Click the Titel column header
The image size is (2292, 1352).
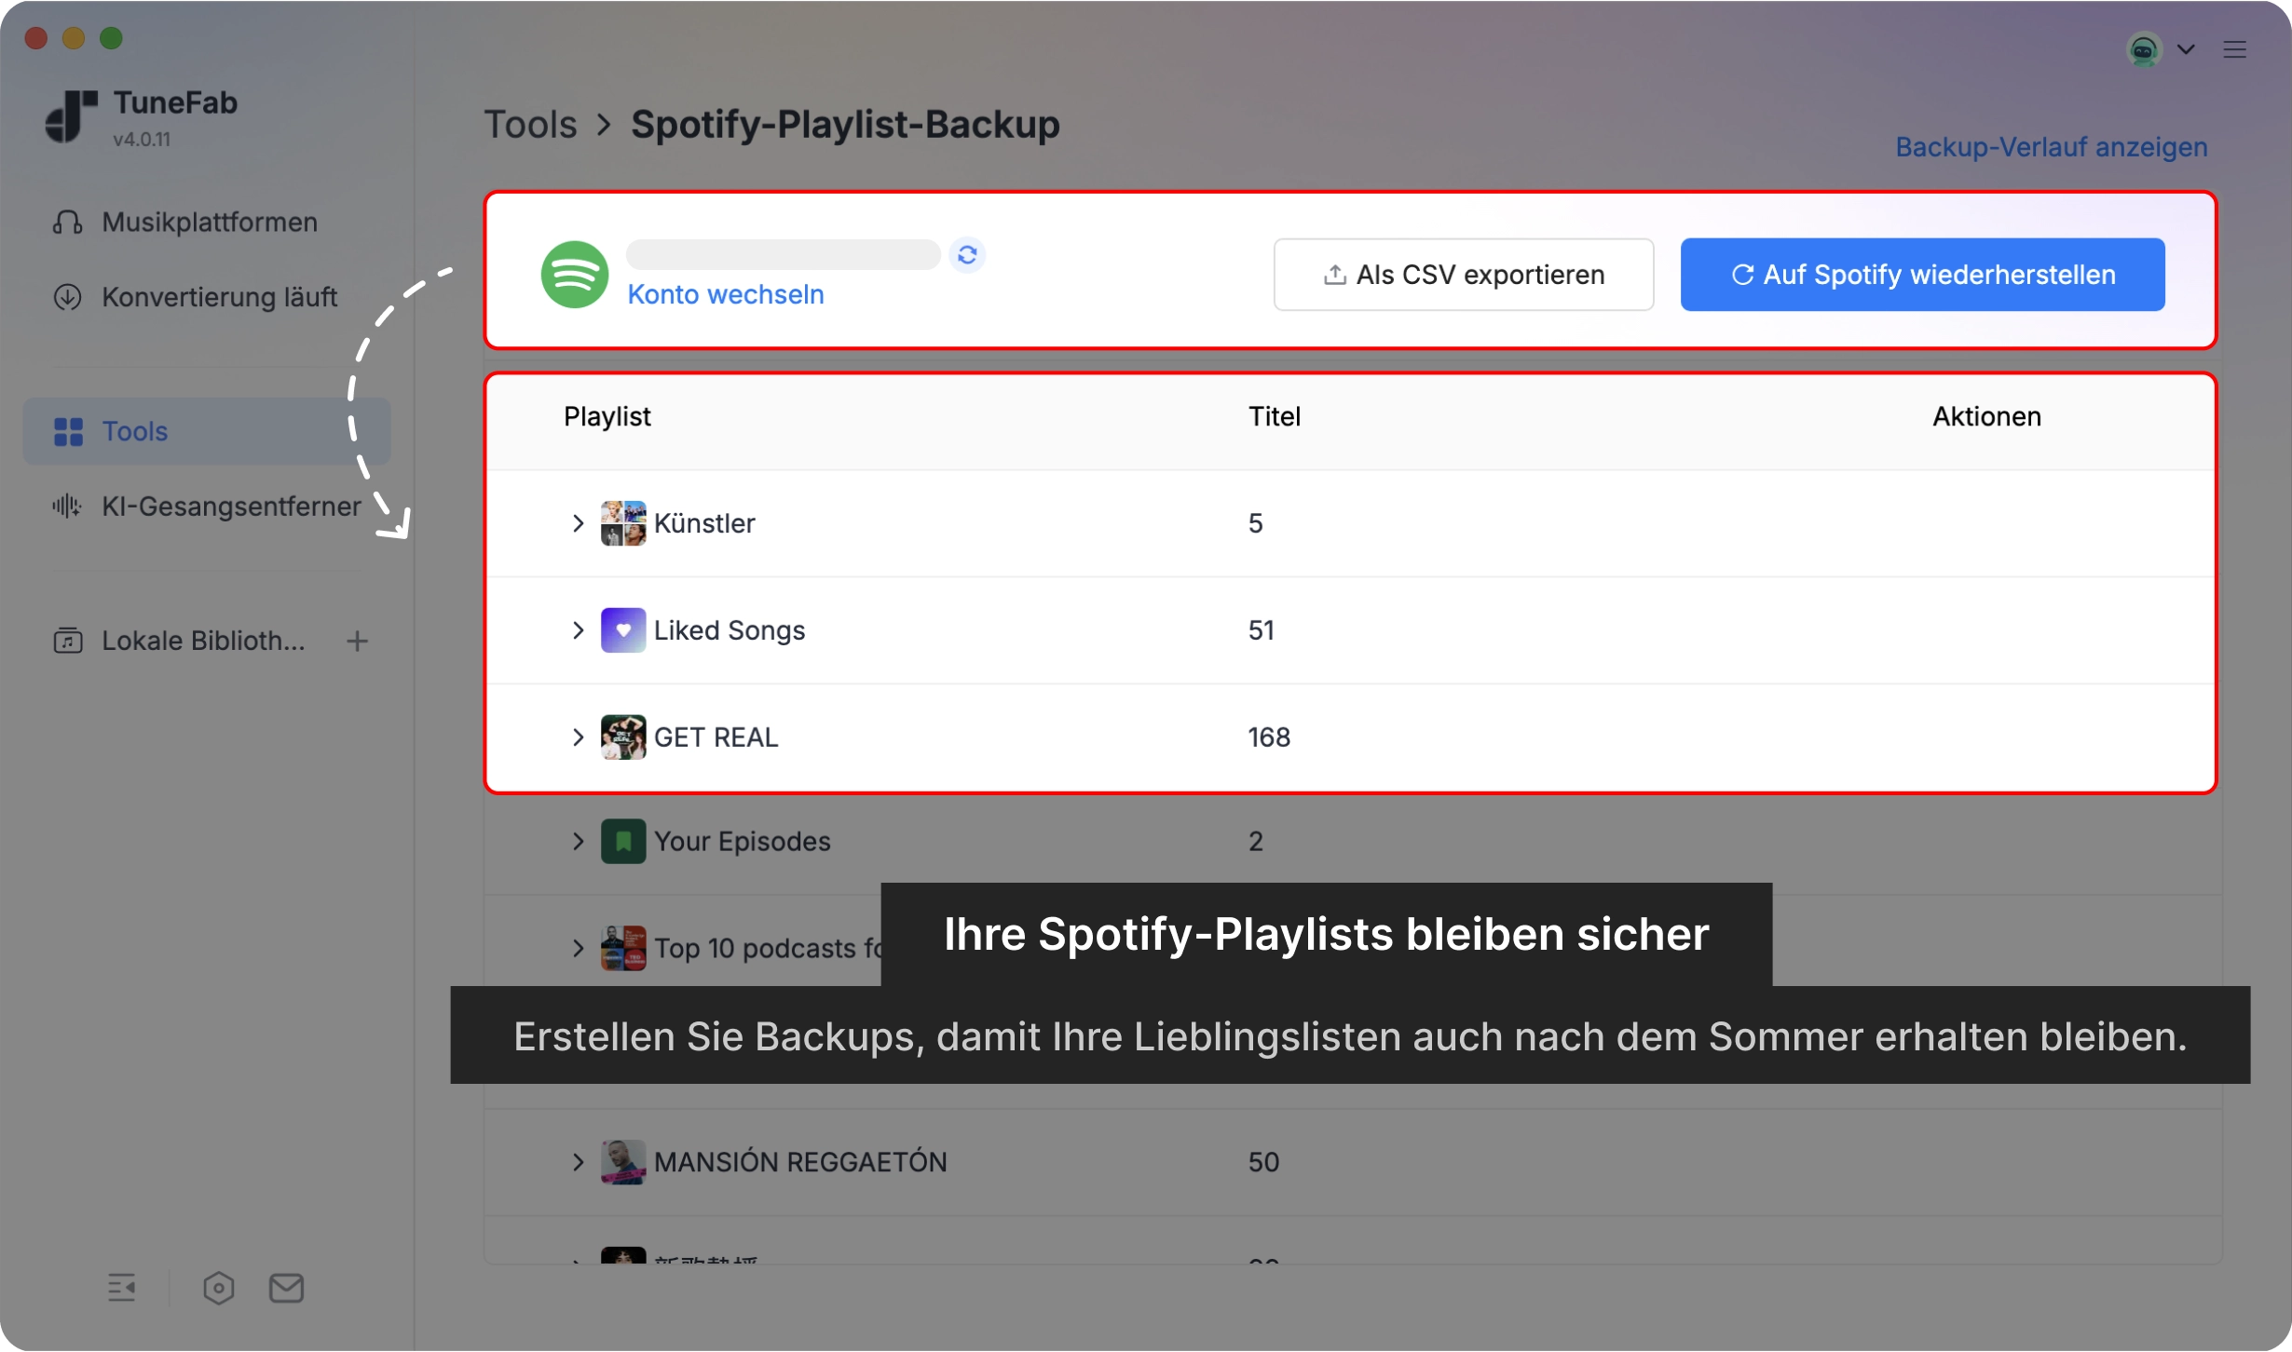click(1274, 416)
